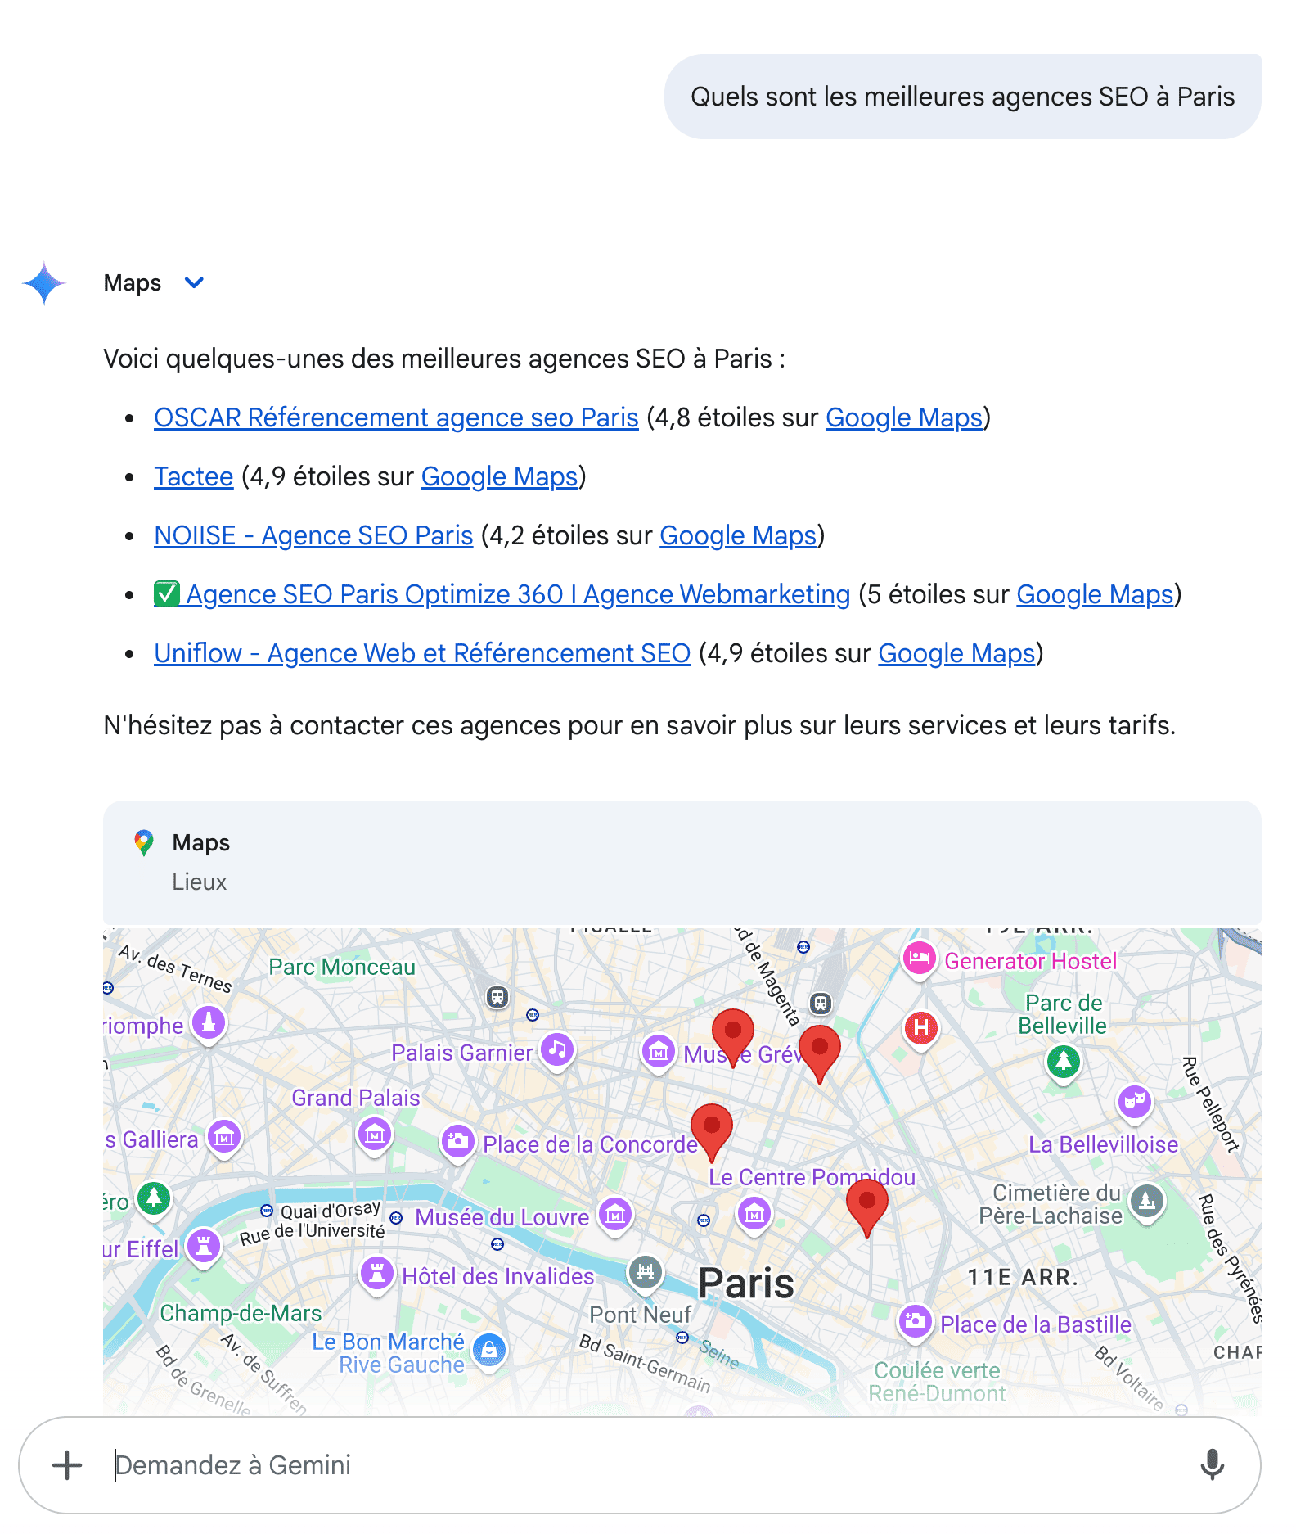Click the Parc de Belleville tree marker
The height and width of the screenshot is (1534, 1296).
tap(1063, 1062)
